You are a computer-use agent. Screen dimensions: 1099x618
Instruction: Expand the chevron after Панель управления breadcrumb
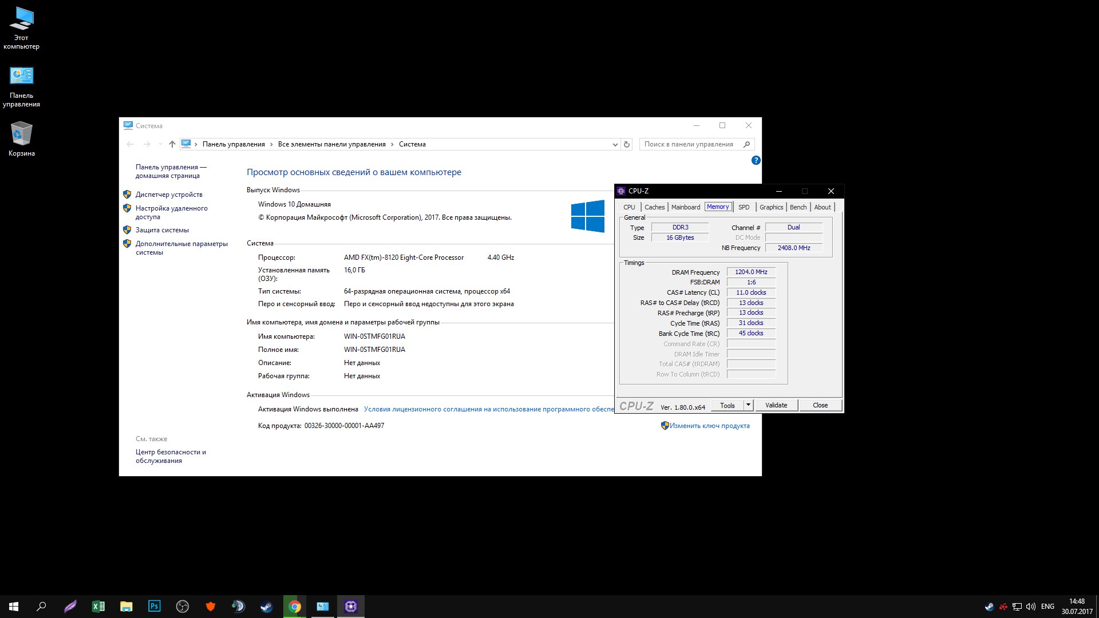(271, 144)
